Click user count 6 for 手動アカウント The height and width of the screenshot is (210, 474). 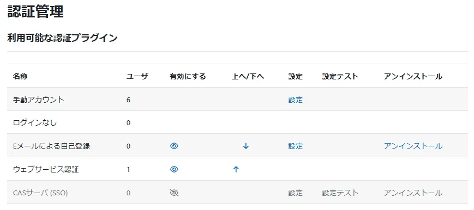point(129,100)
